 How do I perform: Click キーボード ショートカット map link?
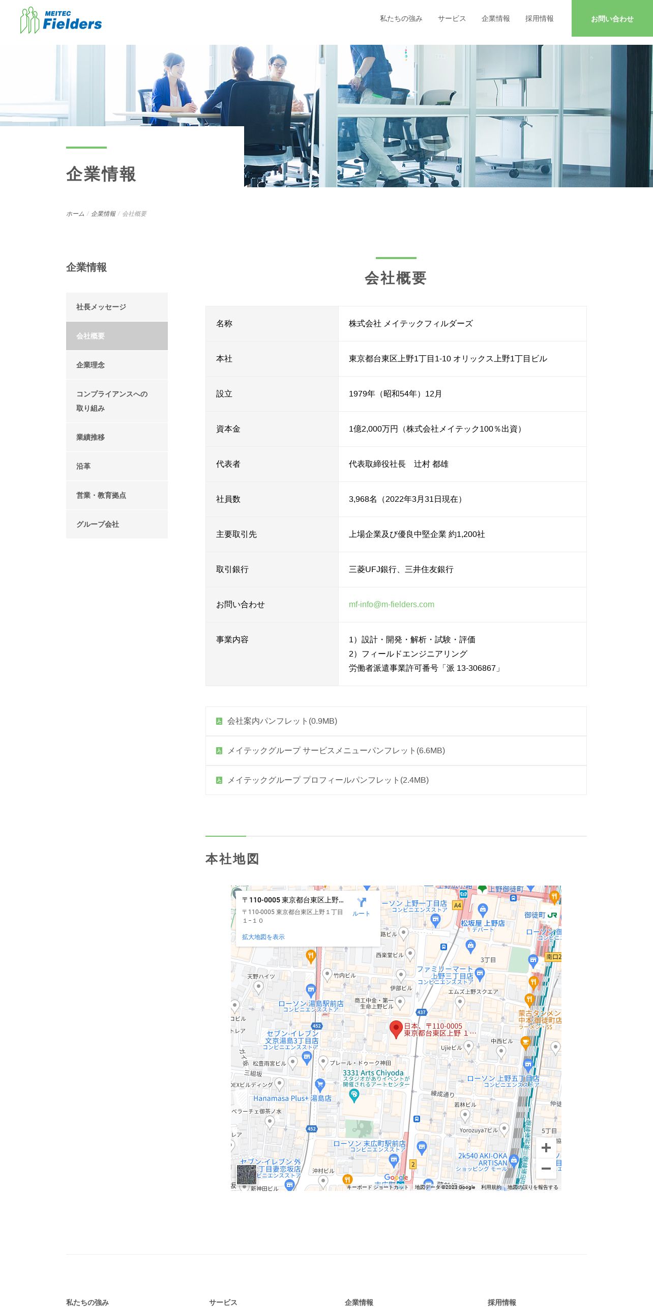(377, 1187)
